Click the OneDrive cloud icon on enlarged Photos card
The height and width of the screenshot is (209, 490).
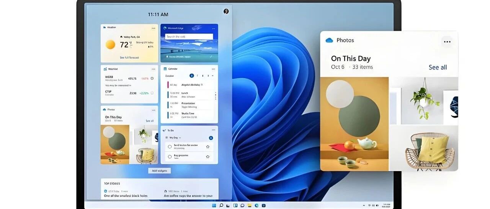tap(329, 40)
